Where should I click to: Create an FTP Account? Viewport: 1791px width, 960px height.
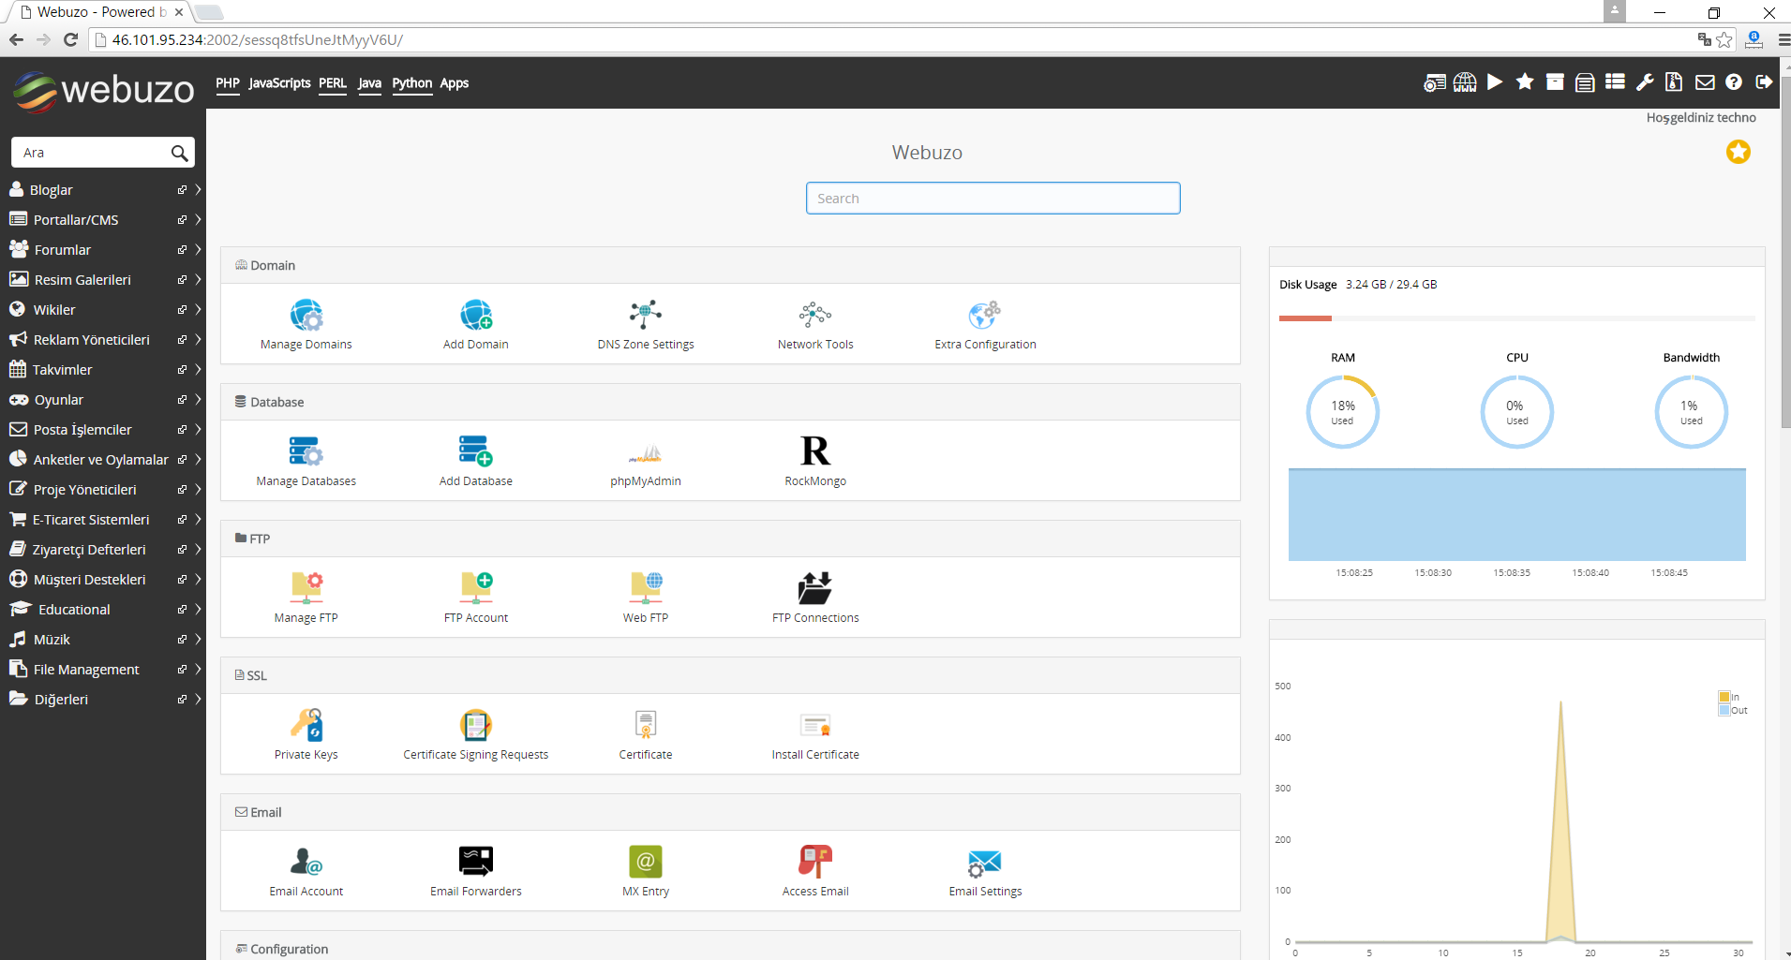476,598
